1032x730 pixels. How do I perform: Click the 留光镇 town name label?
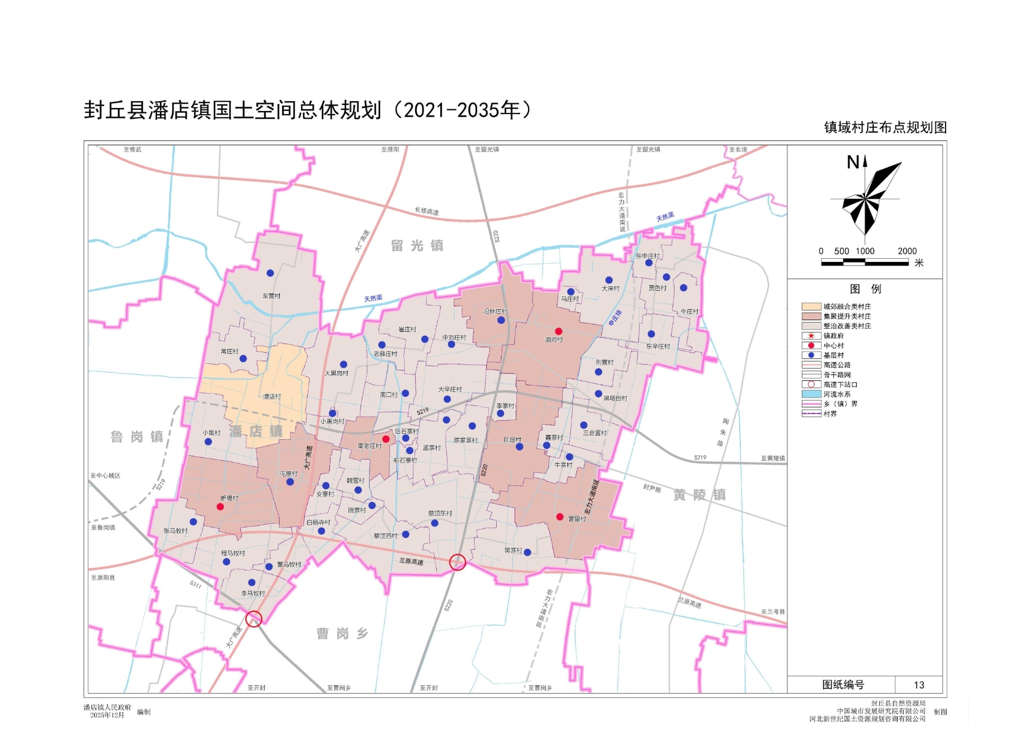coord(417,246)
